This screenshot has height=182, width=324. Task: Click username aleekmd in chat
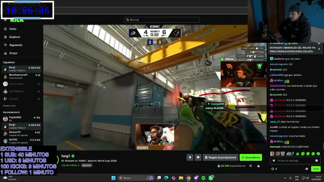pos(278,59)
